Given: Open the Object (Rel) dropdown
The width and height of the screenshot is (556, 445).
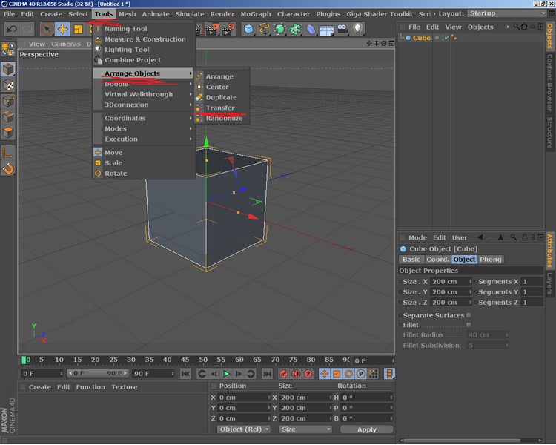Looking at the screenshot, I should (x=245, y=429).
